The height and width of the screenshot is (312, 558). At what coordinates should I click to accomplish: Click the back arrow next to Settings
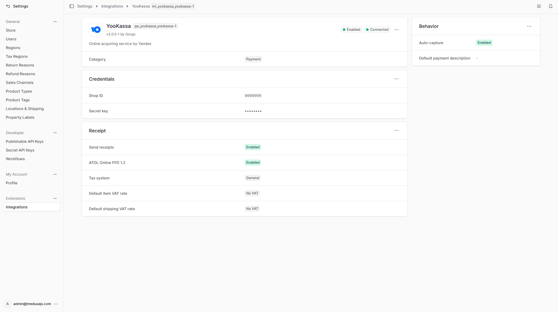(8, 6)
